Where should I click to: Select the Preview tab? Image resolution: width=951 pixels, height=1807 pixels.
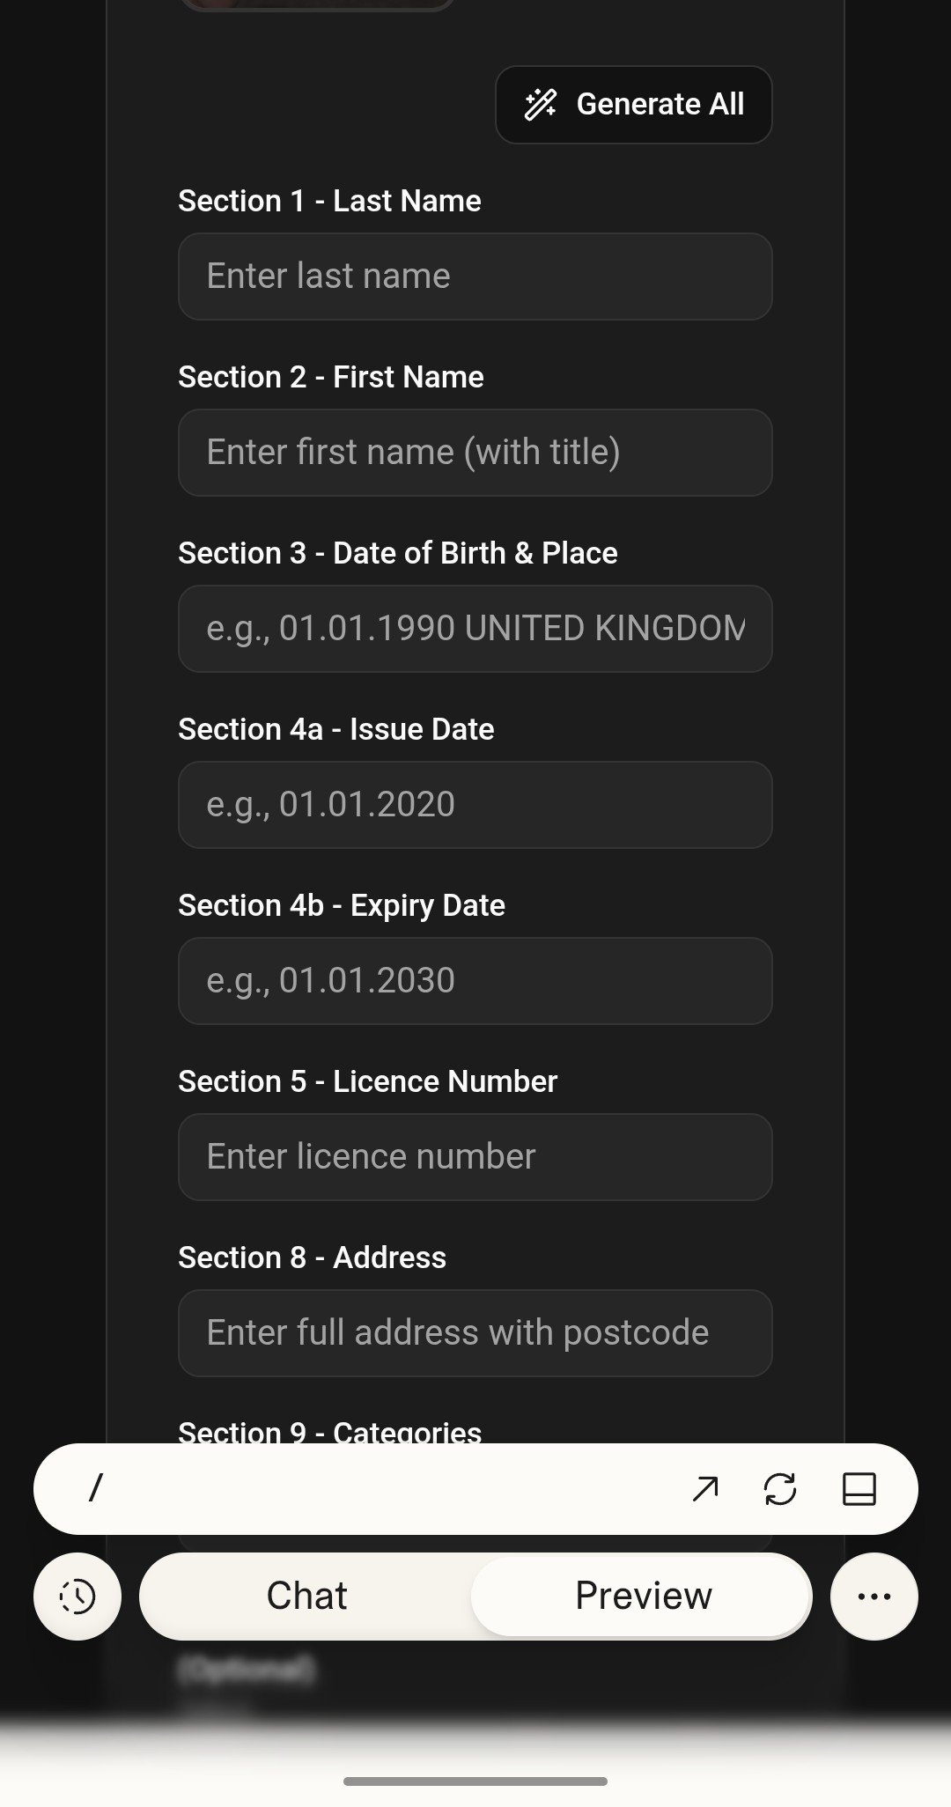coord(643,1597)
